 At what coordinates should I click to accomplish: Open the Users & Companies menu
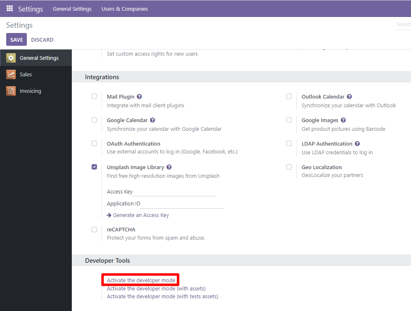click(x=124, y=8)
